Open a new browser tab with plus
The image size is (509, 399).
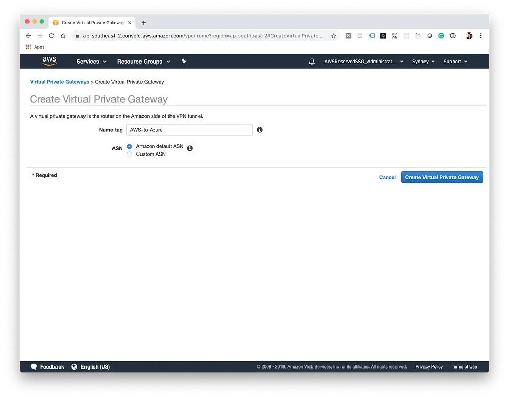coord(144,23)
